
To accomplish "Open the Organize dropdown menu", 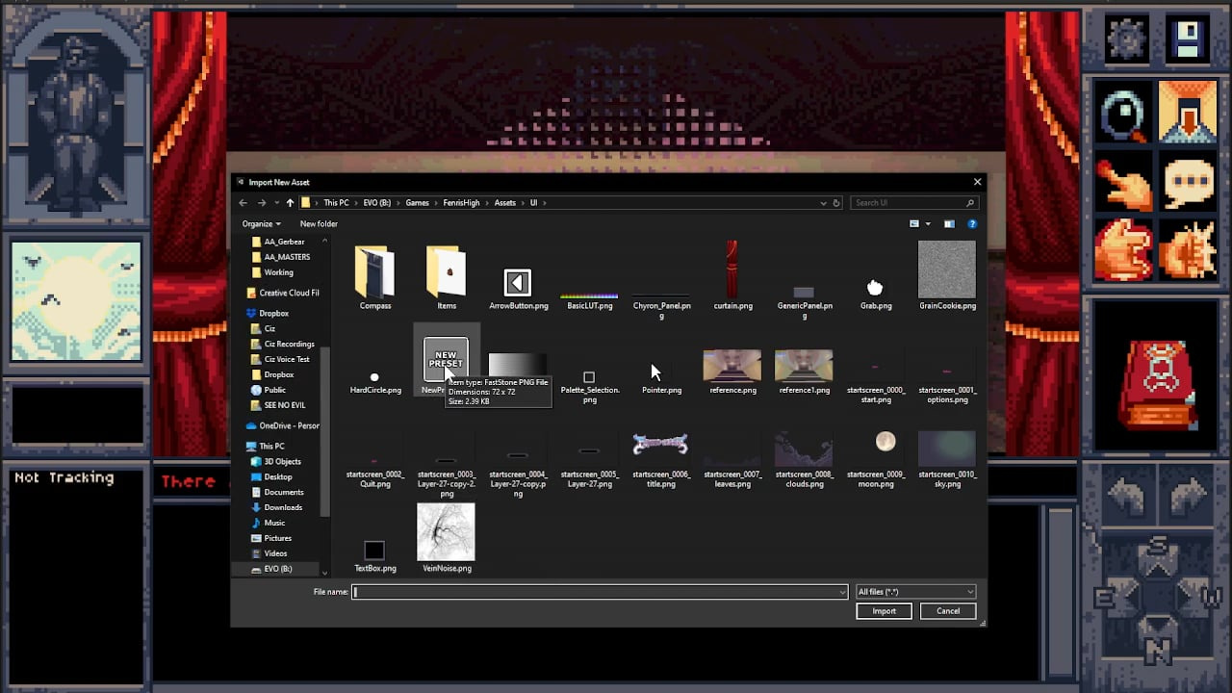I will click(261, 224).
